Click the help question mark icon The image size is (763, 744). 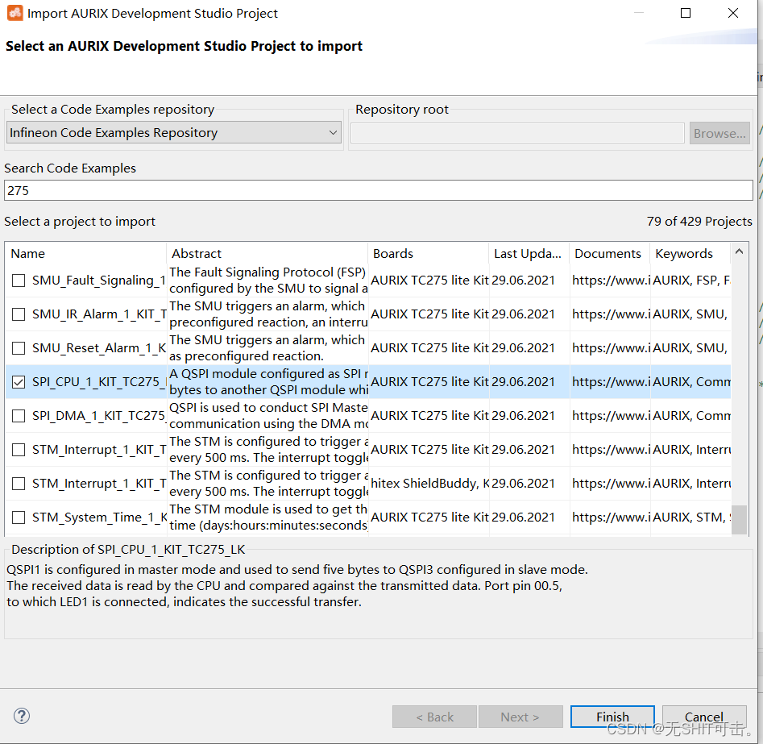[22, 716]
